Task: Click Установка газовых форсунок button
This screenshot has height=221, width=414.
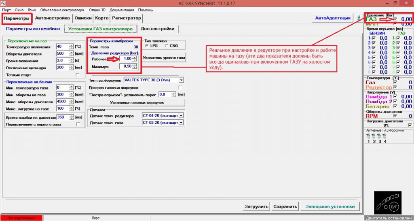Action: coord(137,102)
